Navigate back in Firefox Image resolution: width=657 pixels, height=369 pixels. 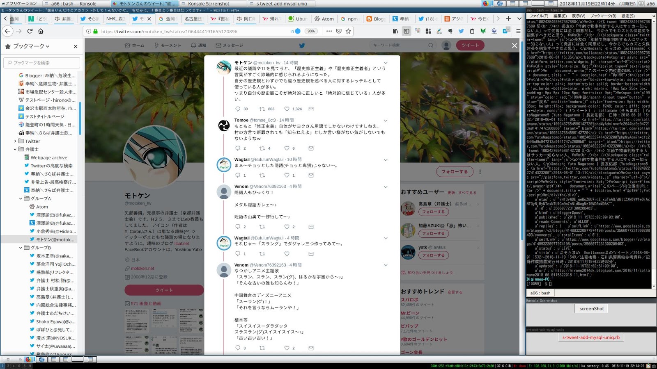7,31
